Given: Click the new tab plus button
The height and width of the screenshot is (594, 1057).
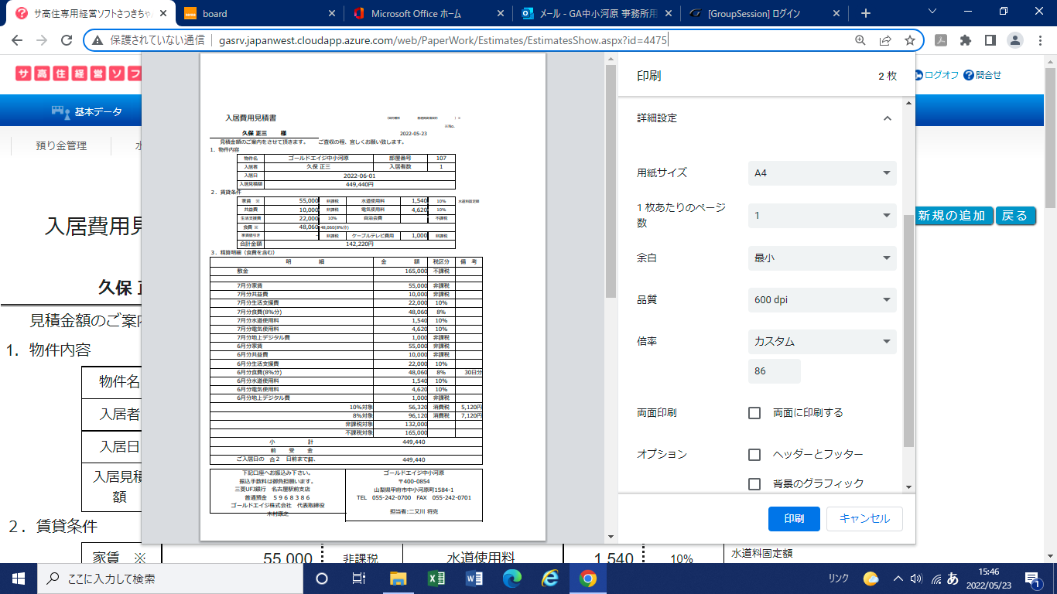Looking at the screenshot, I should pyautogui.click(x=866, y=13).
